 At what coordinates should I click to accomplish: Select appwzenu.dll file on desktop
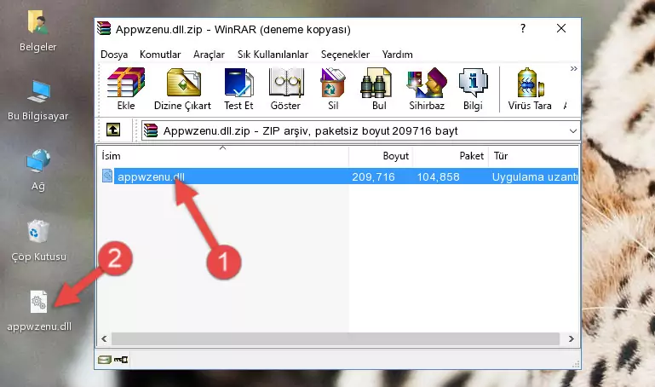(39, 311)
